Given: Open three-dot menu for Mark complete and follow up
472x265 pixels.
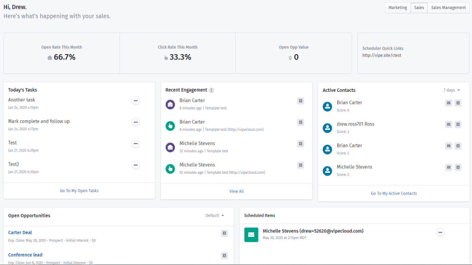Looking at the screenshot, I should point(136,122).
